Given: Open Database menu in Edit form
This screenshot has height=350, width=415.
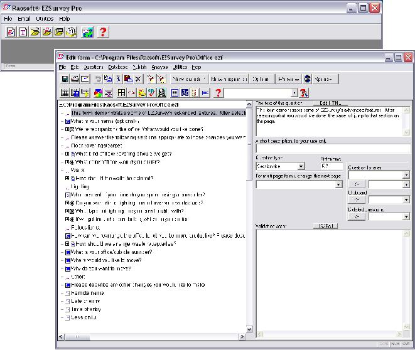Looking at the screenshot, I should coord(118,67).
